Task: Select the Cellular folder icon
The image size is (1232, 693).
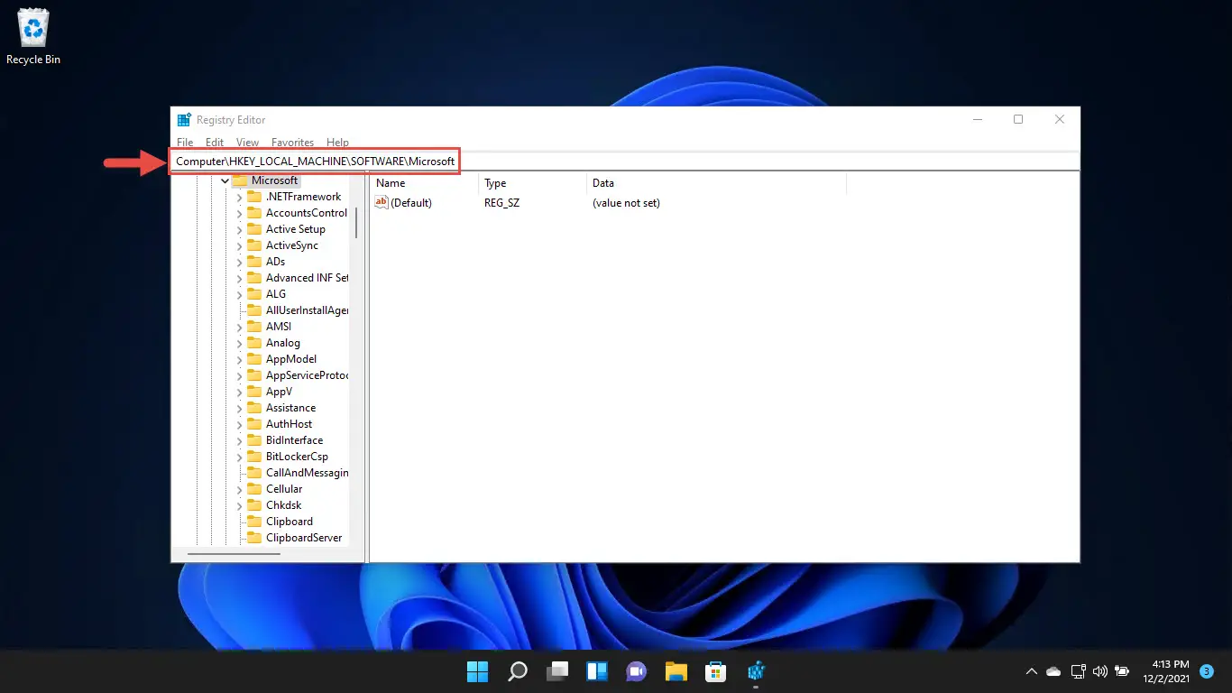Action: (x=254, y=489)
